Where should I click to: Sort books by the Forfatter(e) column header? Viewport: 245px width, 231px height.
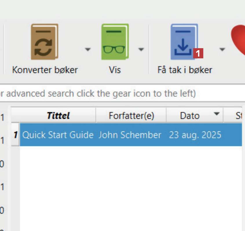coord(131,116)
